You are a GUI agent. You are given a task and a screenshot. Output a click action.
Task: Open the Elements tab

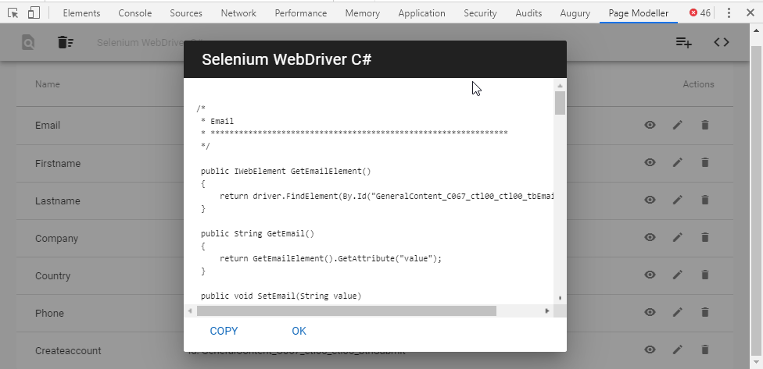coord(81,13)
